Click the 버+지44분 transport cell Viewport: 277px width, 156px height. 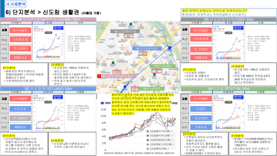(x=20, y=30)
